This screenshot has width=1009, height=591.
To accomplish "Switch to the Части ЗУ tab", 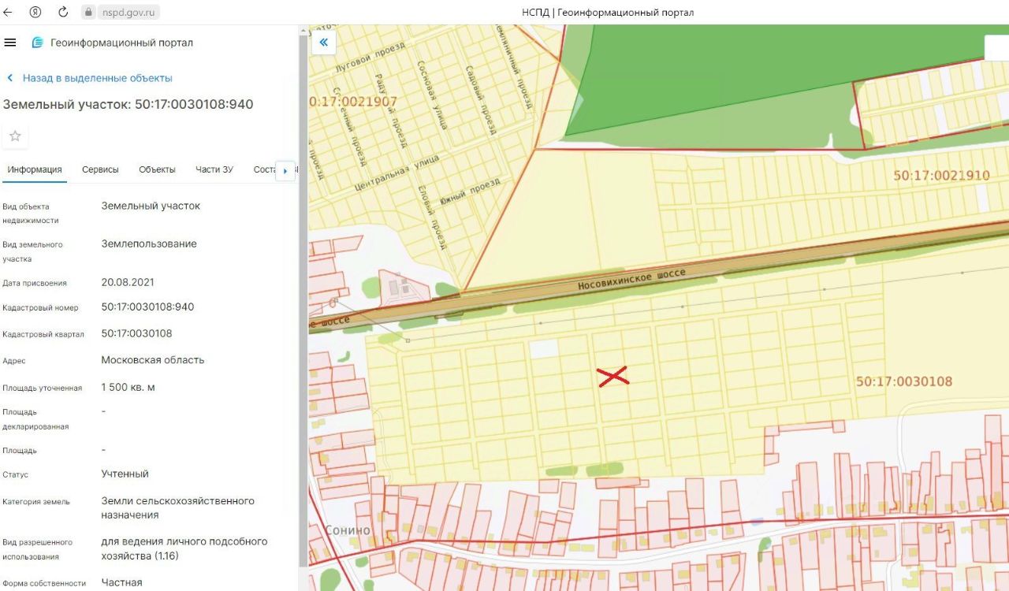I will pyautogui.click(x=214, y=169).
